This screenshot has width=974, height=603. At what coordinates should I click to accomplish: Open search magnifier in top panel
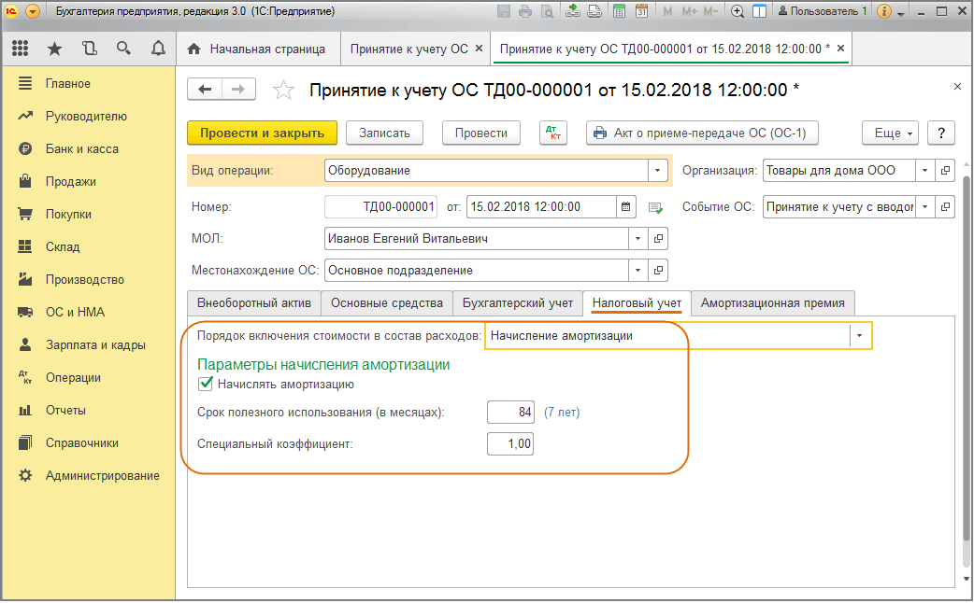[123, 49]
